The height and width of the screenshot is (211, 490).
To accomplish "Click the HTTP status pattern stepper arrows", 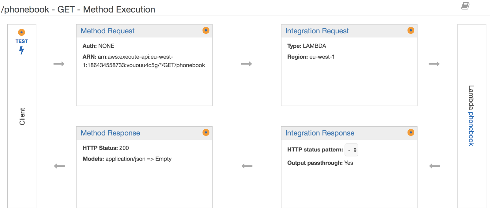I will [355, 150].
